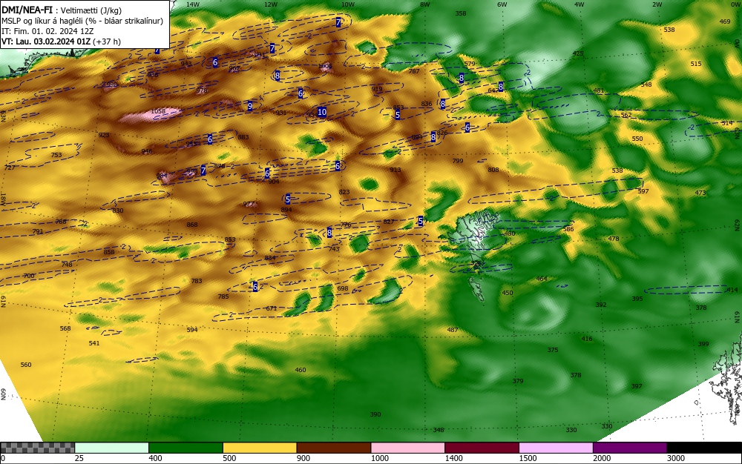
Task: Click the 8W longitude label
Action: pyautogui.click(x=425, y=4)
